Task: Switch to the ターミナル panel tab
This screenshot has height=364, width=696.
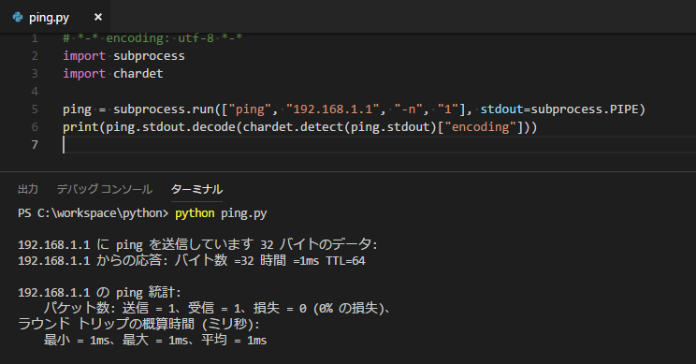Action: [x=196, y=189]
